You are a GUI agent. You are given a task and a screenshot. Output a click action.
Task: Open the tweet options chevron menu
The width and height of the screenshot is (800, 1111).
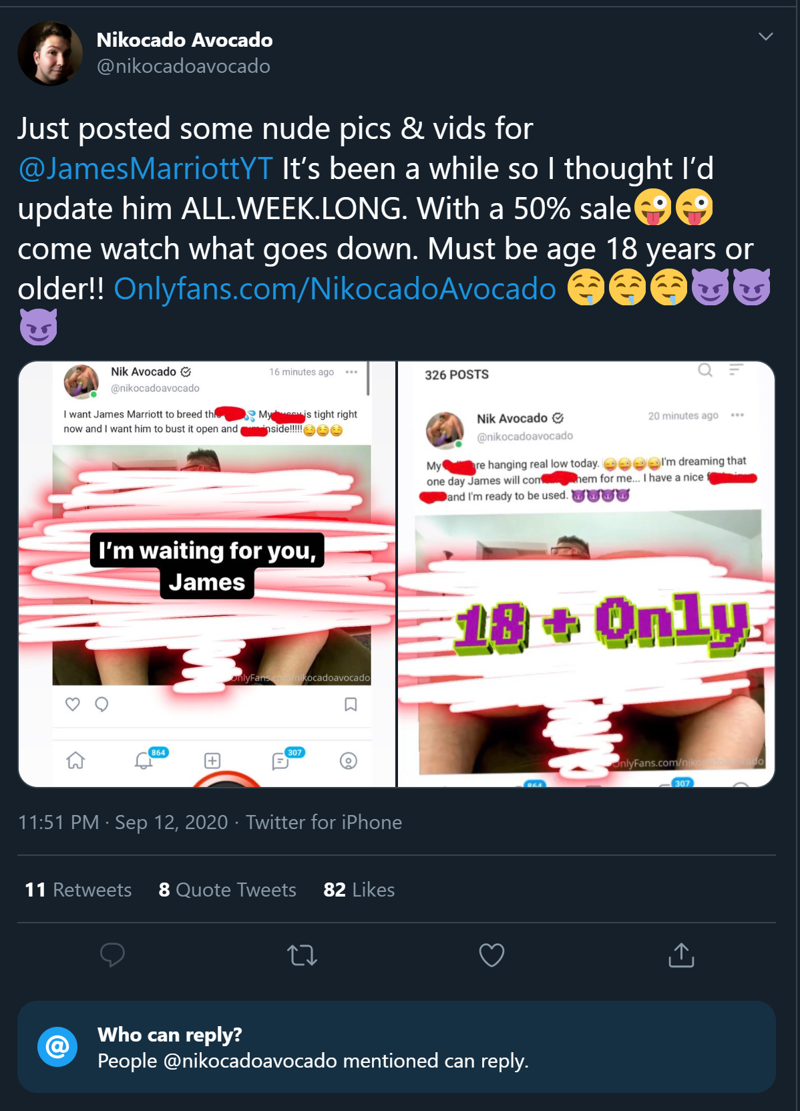click(766, 37)
